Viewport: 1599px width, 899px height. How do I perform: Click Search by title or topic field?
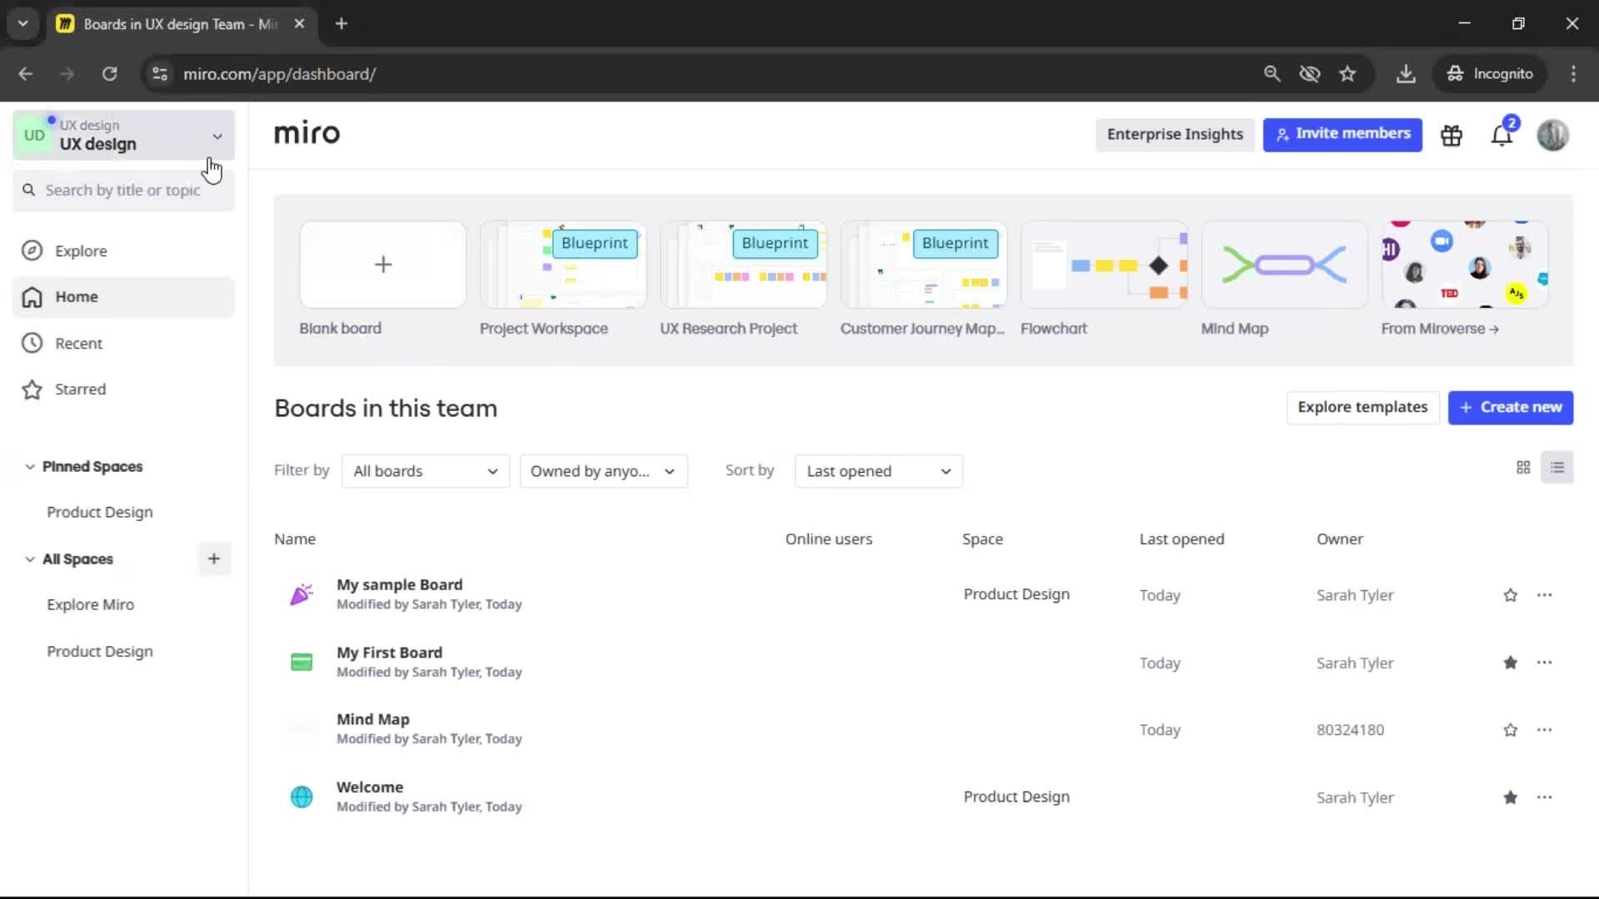tap(124, 190)
